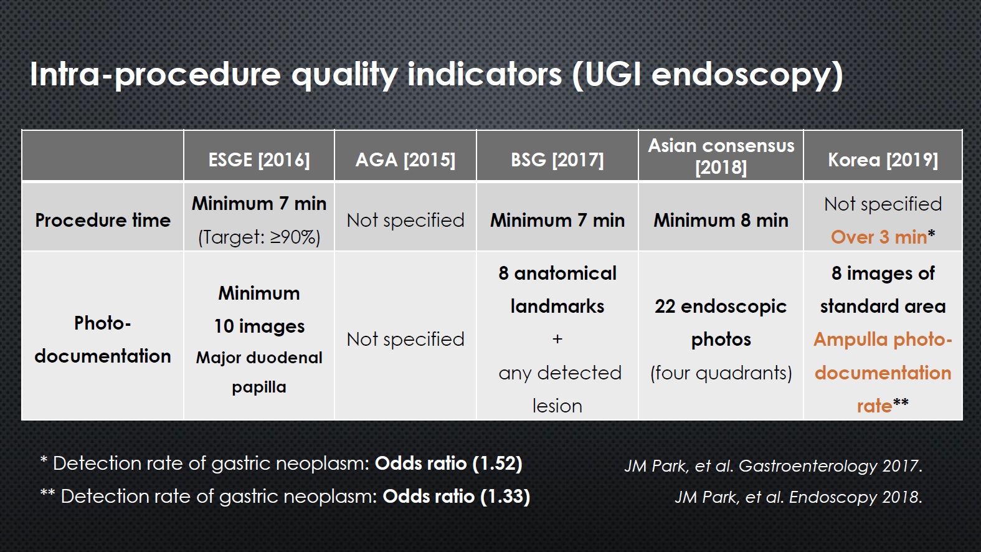981x552 pixels.
Task: Click the 'Odds ratio (1.52)' footnote
Action: (448, 464)
